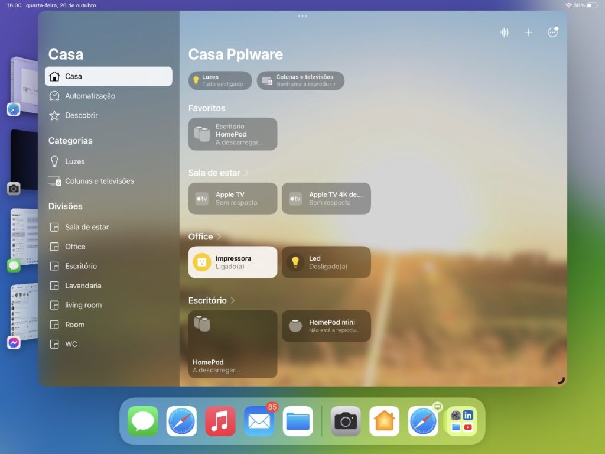Tap the Apple TV 4K tile
The width and height of the screenshot is (605, 454).
click(326, 199)
